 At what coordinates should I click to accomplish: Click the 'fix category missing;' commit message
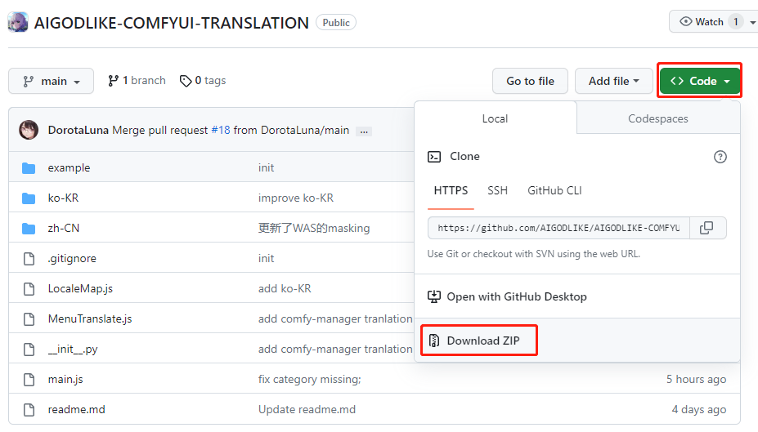coord(309,380)
